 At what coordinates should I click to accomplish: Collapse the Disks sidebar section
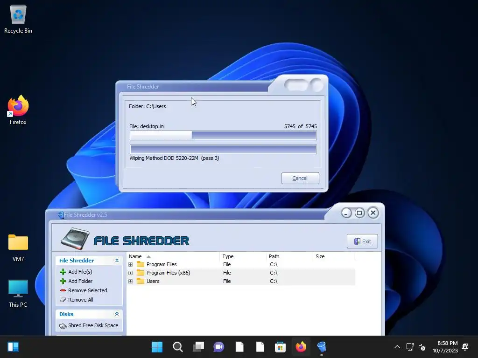click(x=117, y=314)
